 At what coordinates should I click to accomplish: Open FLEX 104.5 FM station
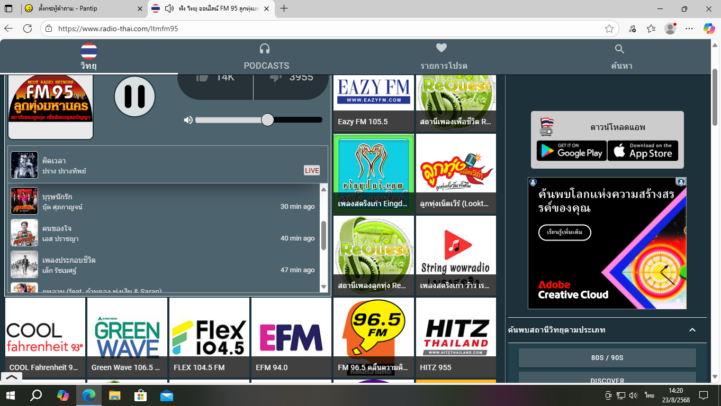pos(209,337)
